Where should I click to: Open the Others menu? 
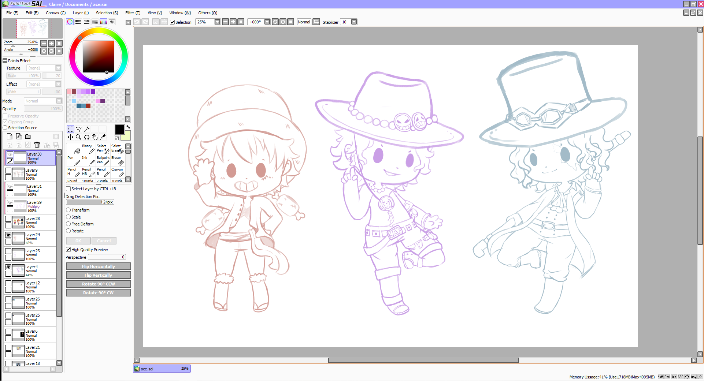pos(208,13)
